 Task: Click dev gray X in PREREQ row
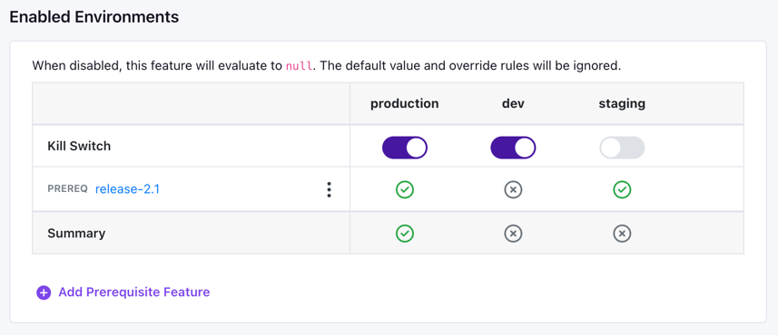tap(514, 189)
